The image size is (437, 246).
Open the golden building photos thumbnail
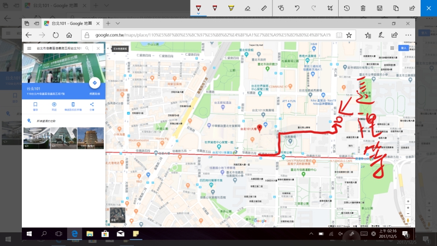91,138
